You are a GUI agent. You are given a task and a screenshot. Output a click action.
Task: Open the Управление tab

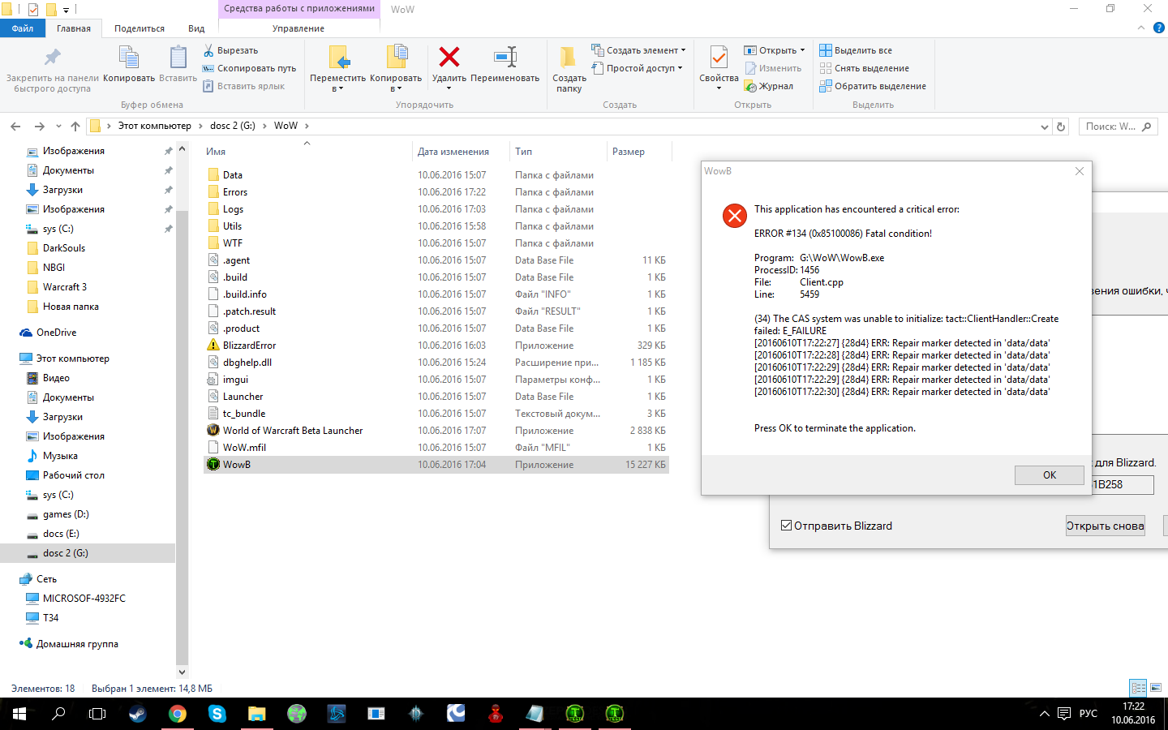click(298, 28)
